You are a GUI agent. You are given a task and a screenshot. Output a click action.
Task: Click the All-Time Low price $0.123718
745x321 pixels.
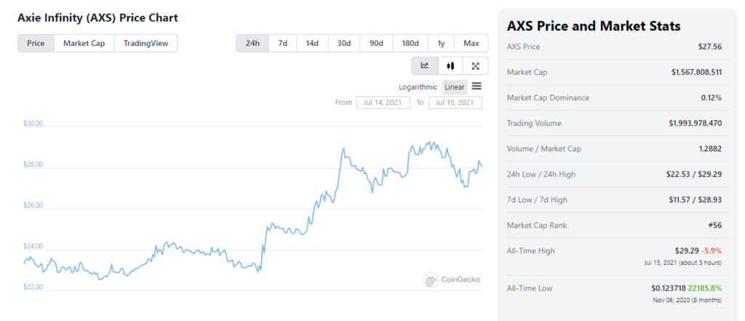tap(669, 288)
